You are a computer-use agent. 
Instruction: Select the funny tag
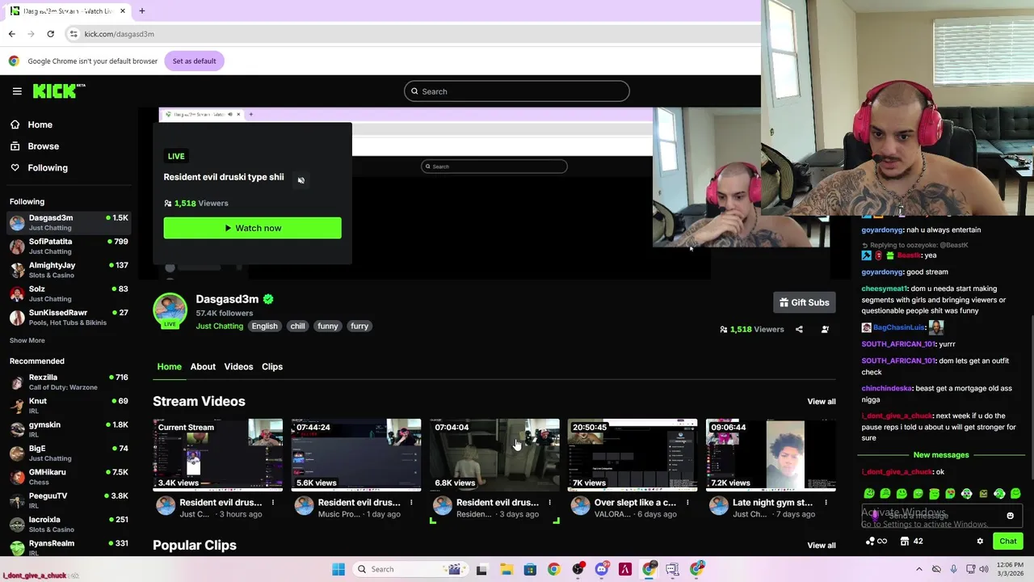(x=327, y=327)
